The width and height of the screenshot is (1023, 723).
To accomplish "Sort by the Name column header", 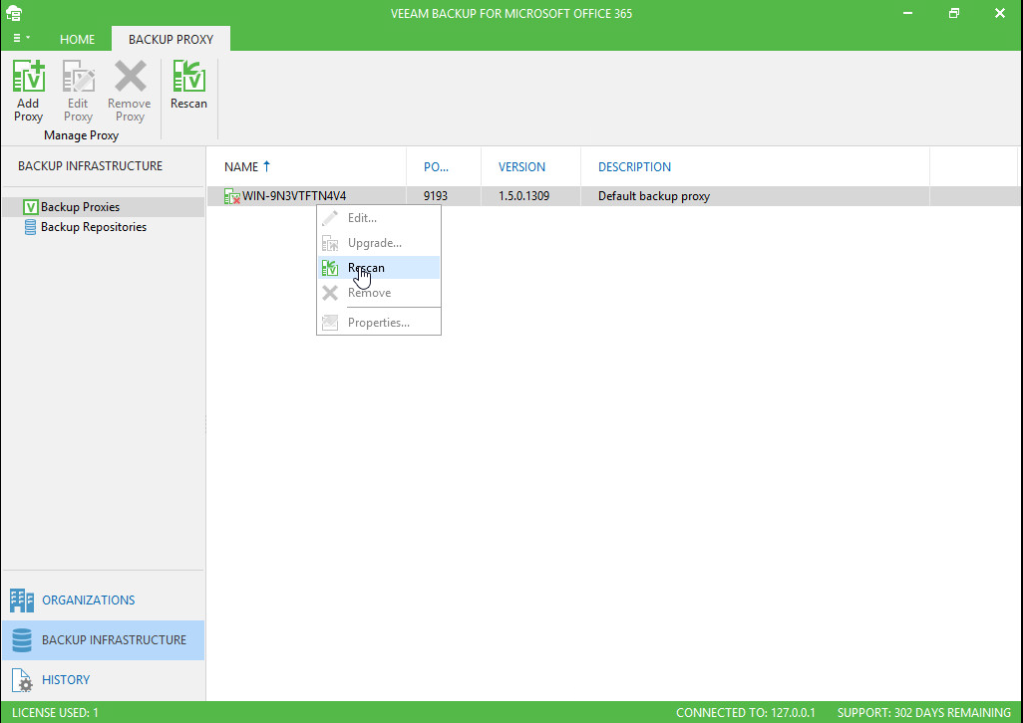I will 241,167.
